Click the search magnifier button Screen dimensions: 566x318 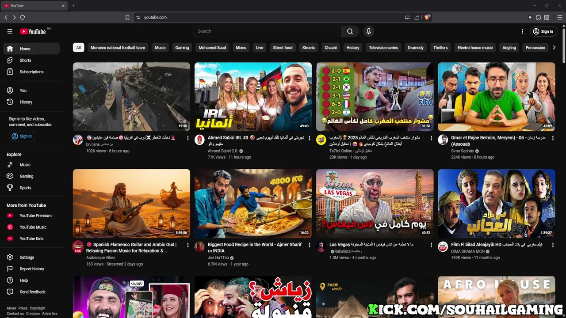pos(350,31)
